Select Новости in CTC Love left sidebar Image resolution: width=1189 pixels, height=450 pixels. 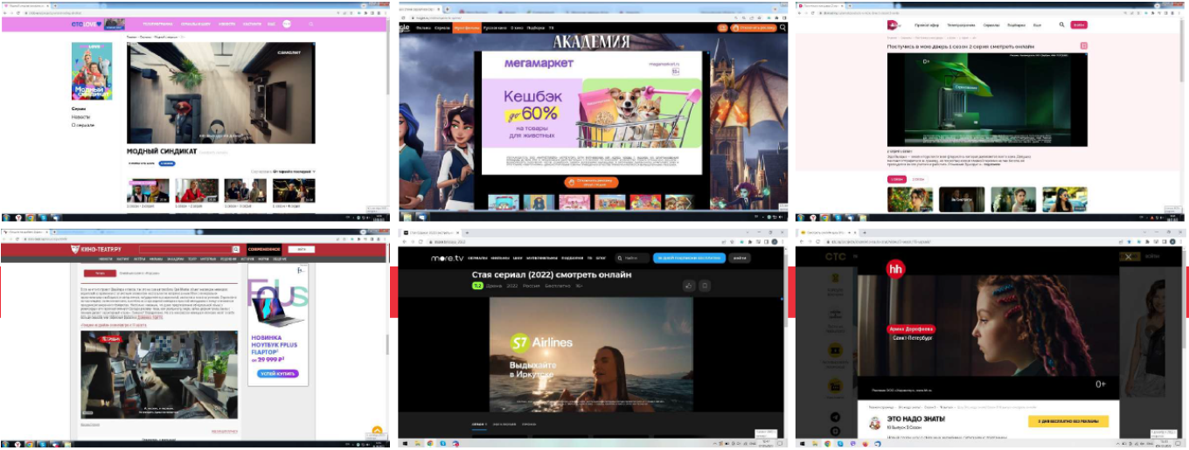[80, 116]
